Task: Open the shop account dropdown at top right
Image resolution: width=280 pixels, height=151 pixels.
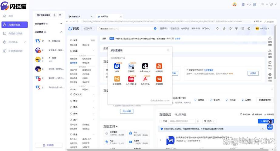Action: [262, 28]
